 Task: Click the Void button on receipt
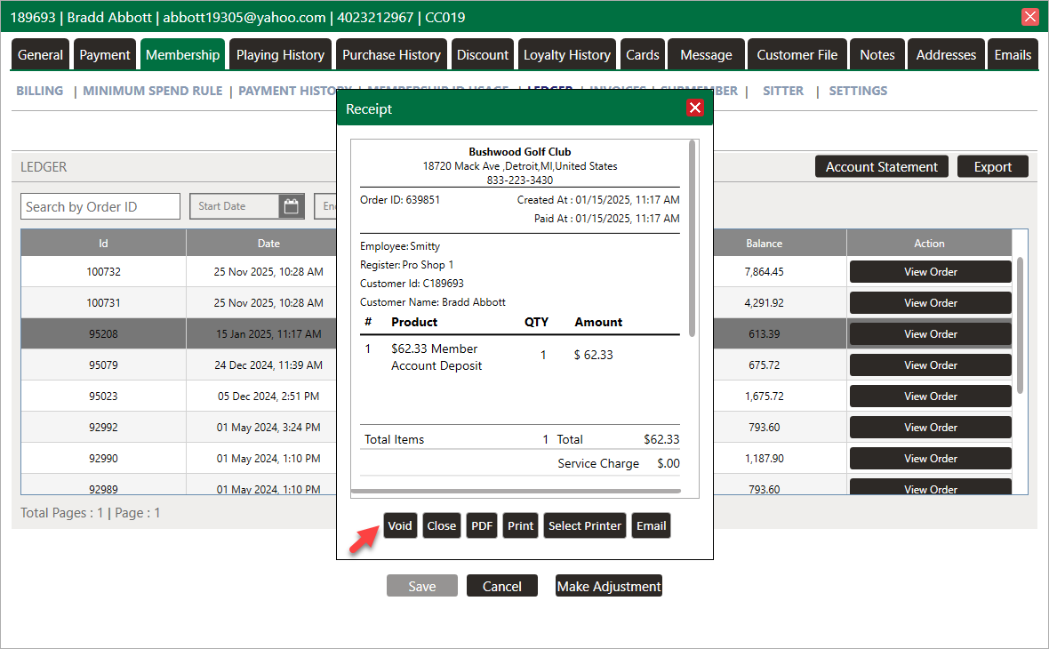coord(400,525)
